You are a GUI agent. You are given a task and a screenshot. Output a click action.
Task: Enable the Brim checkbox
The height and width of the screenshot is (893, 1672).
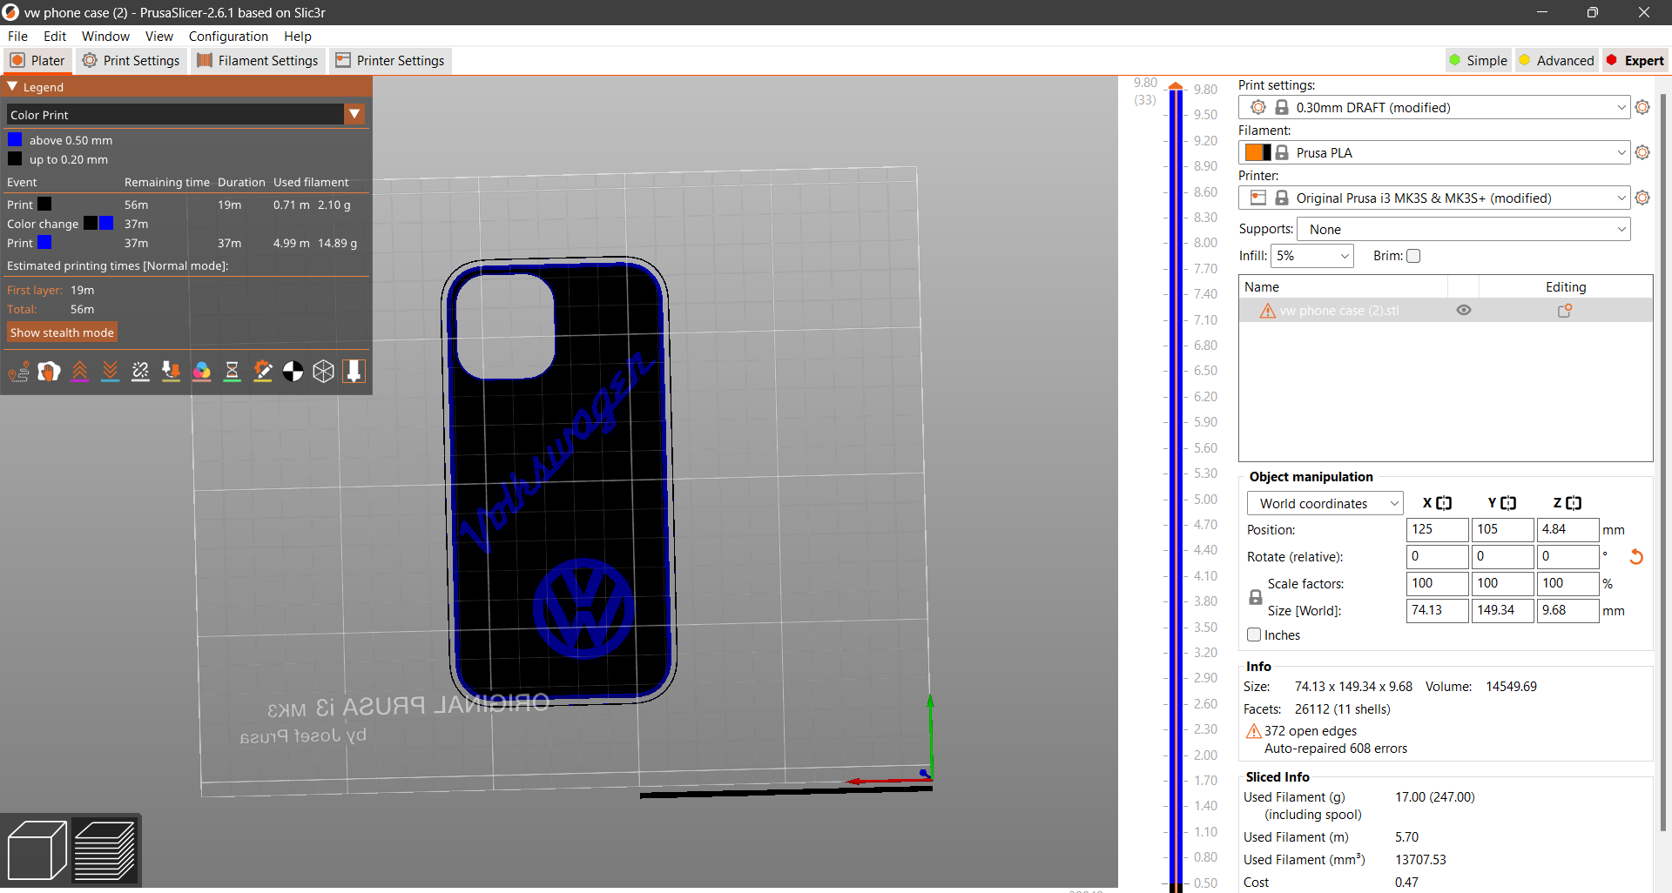pos(1413,256)
